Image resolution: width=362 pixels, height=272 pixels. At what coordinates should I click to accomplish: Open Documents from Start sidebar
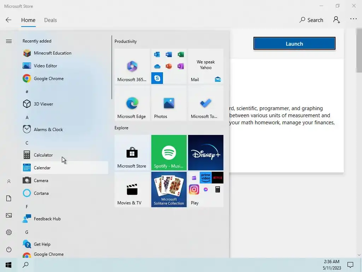[9, 198]
